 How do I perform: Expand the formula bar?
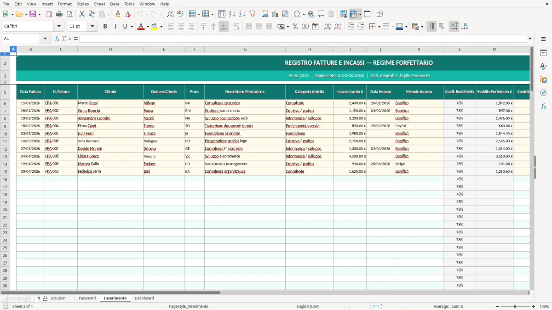(x=530, y=39)
